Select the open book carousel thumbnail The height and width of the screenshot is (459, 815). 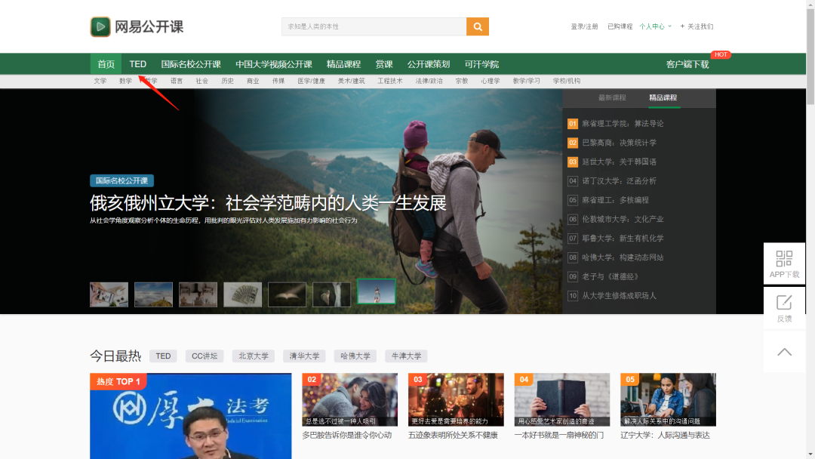(x=288, y=294)
